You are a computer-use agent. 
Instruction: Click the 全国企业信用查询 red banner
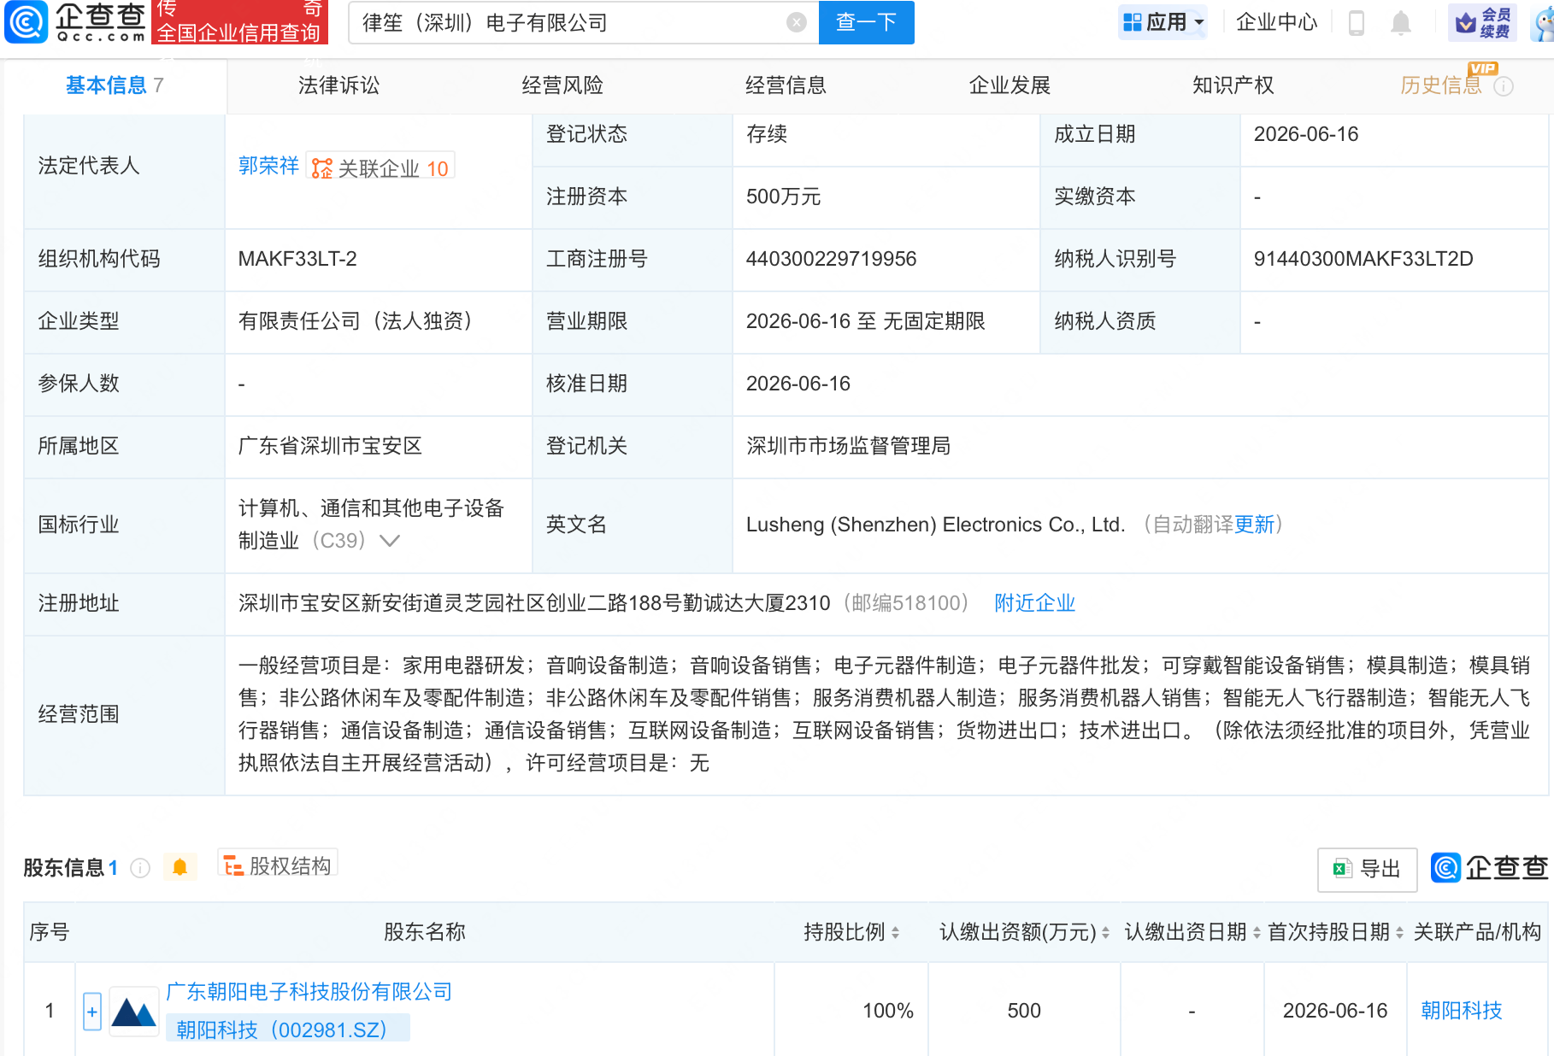239,22
